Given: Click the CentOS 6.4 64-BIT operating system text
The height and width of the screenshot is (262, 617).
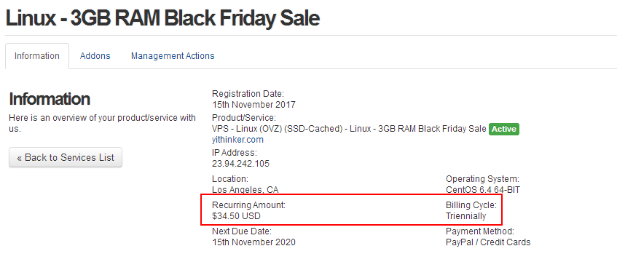Looking at the screenshot, I should pyautogui.click(x=483, y=190).
